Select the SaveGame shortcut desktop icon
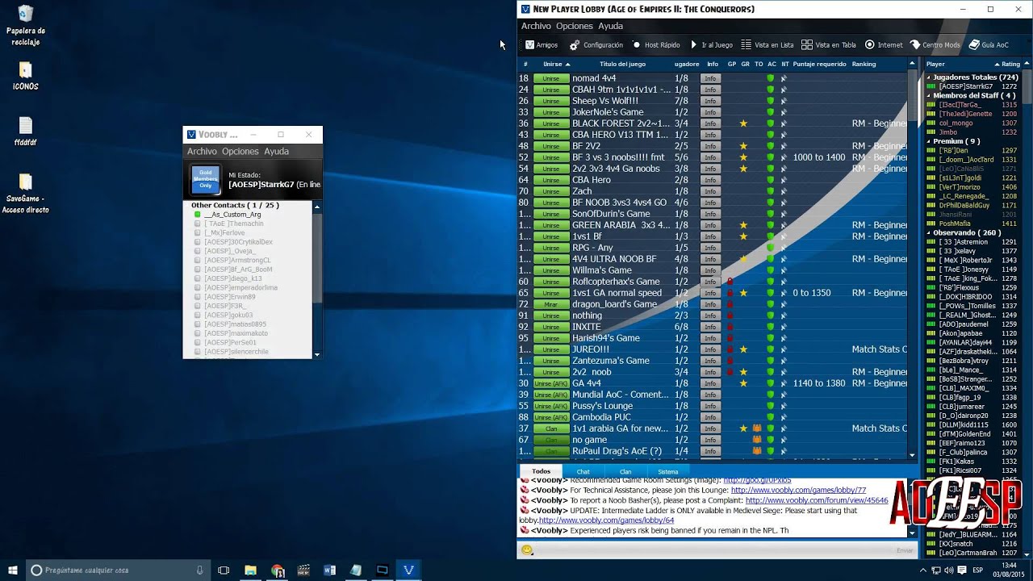The image size is (1033, 581). point(26,193)
